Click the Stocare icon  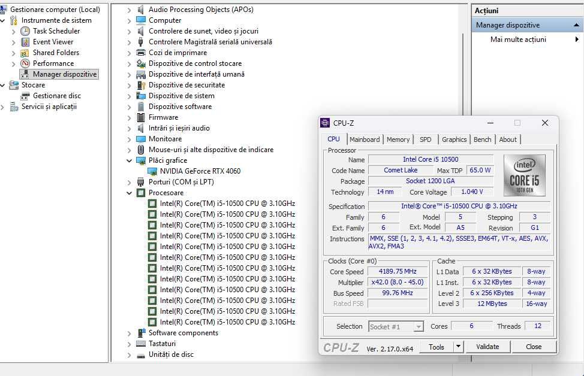tap(14, 85)
